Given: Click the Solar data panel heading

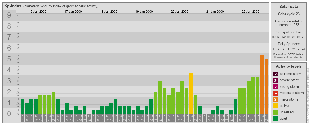Looking at the screenshot, I should point(289,7).
